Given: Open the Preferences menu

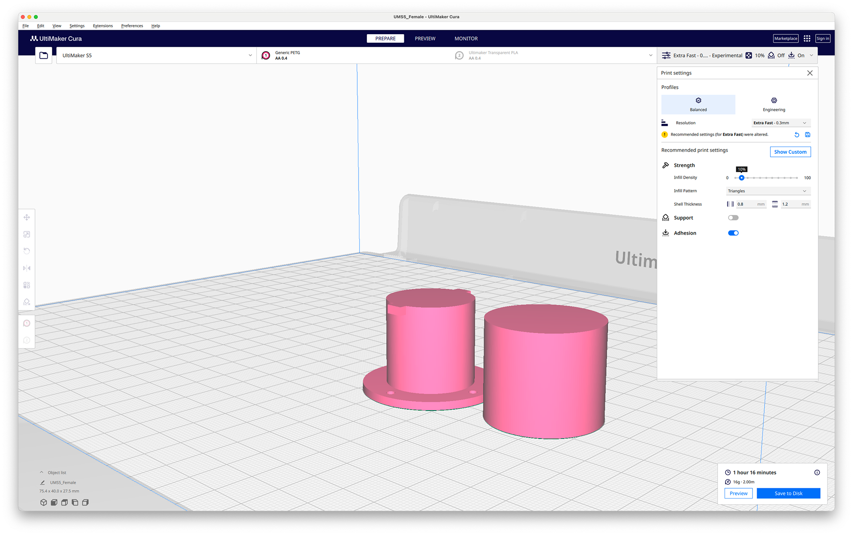Looking at the screenshot, I should (132, 26).
